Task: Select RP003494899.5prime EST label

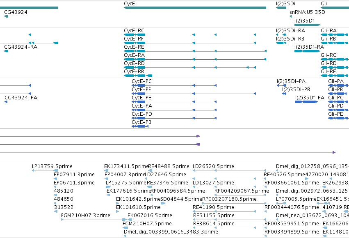Action: coord(292,232)
